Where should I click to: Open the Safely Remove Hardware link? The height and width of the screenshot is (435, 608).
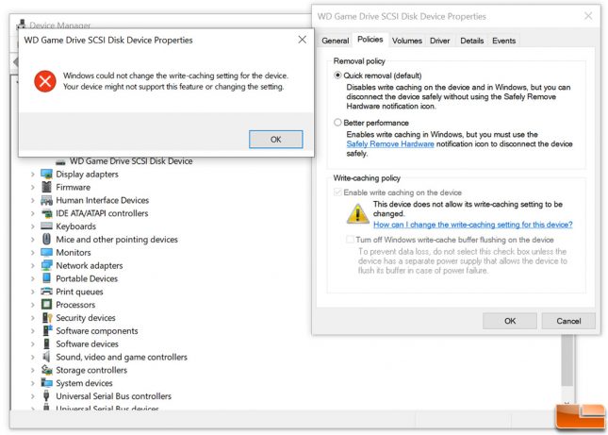(390, 144)
